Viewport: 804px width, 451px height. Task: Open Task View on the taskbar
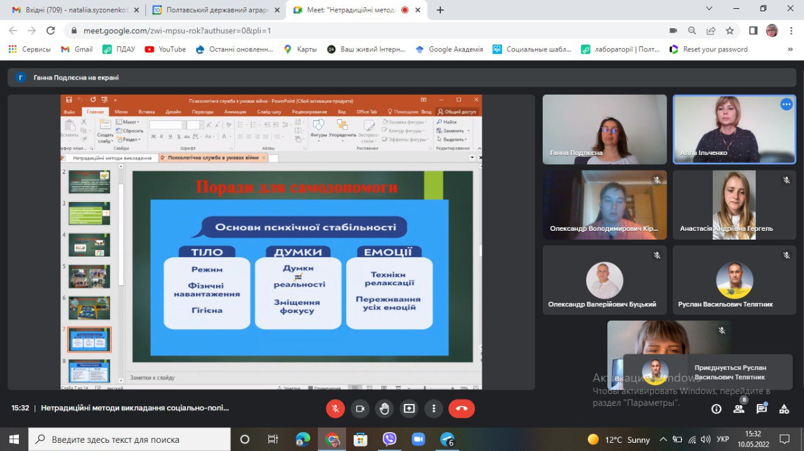pos(273,439)
